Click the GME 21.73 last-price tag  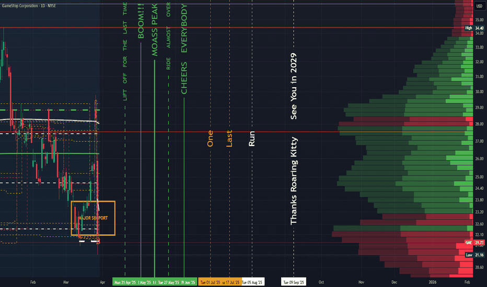coord(474,242)
